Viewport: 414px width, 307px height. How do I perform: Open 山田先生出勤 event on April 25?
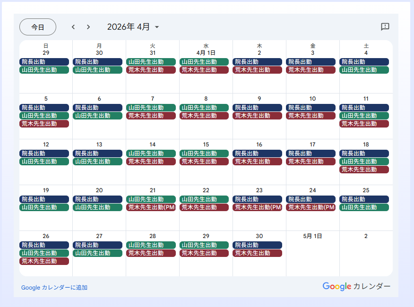pos(364,207)
